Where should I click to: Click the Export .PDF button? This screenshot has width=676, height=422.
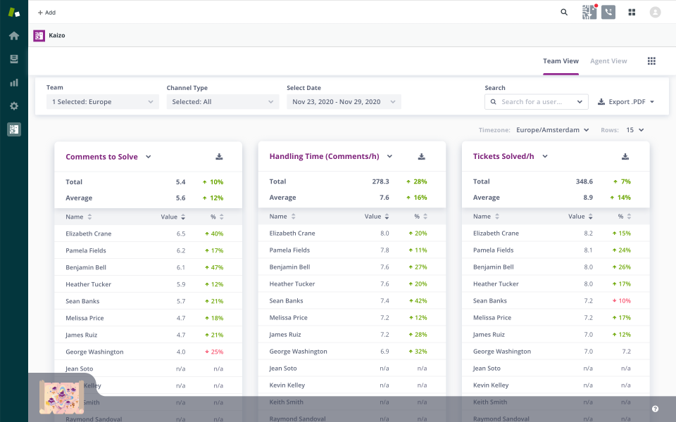click(x=626, y=102)
